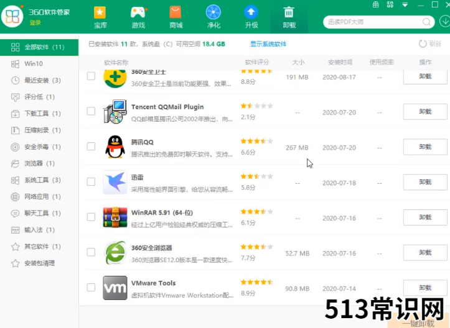
Task: Click the 腾讯QQ star rating
Action: click(257, 141)
